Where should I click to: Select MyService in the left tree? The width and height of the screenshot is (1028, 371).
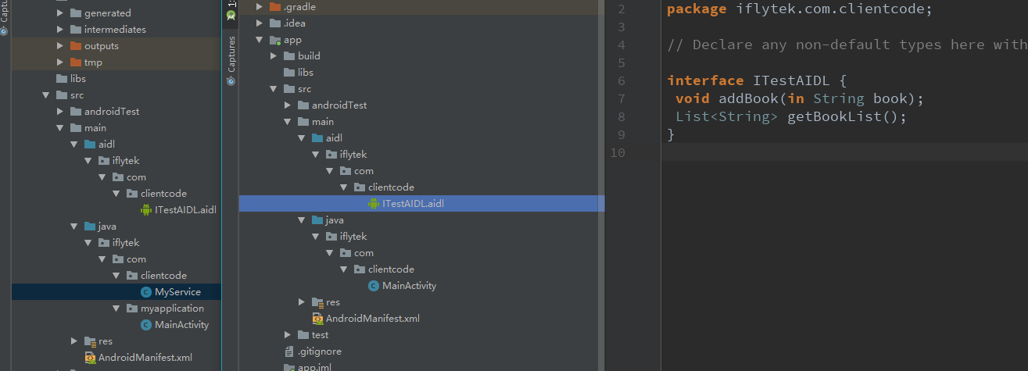click(178, 292)
